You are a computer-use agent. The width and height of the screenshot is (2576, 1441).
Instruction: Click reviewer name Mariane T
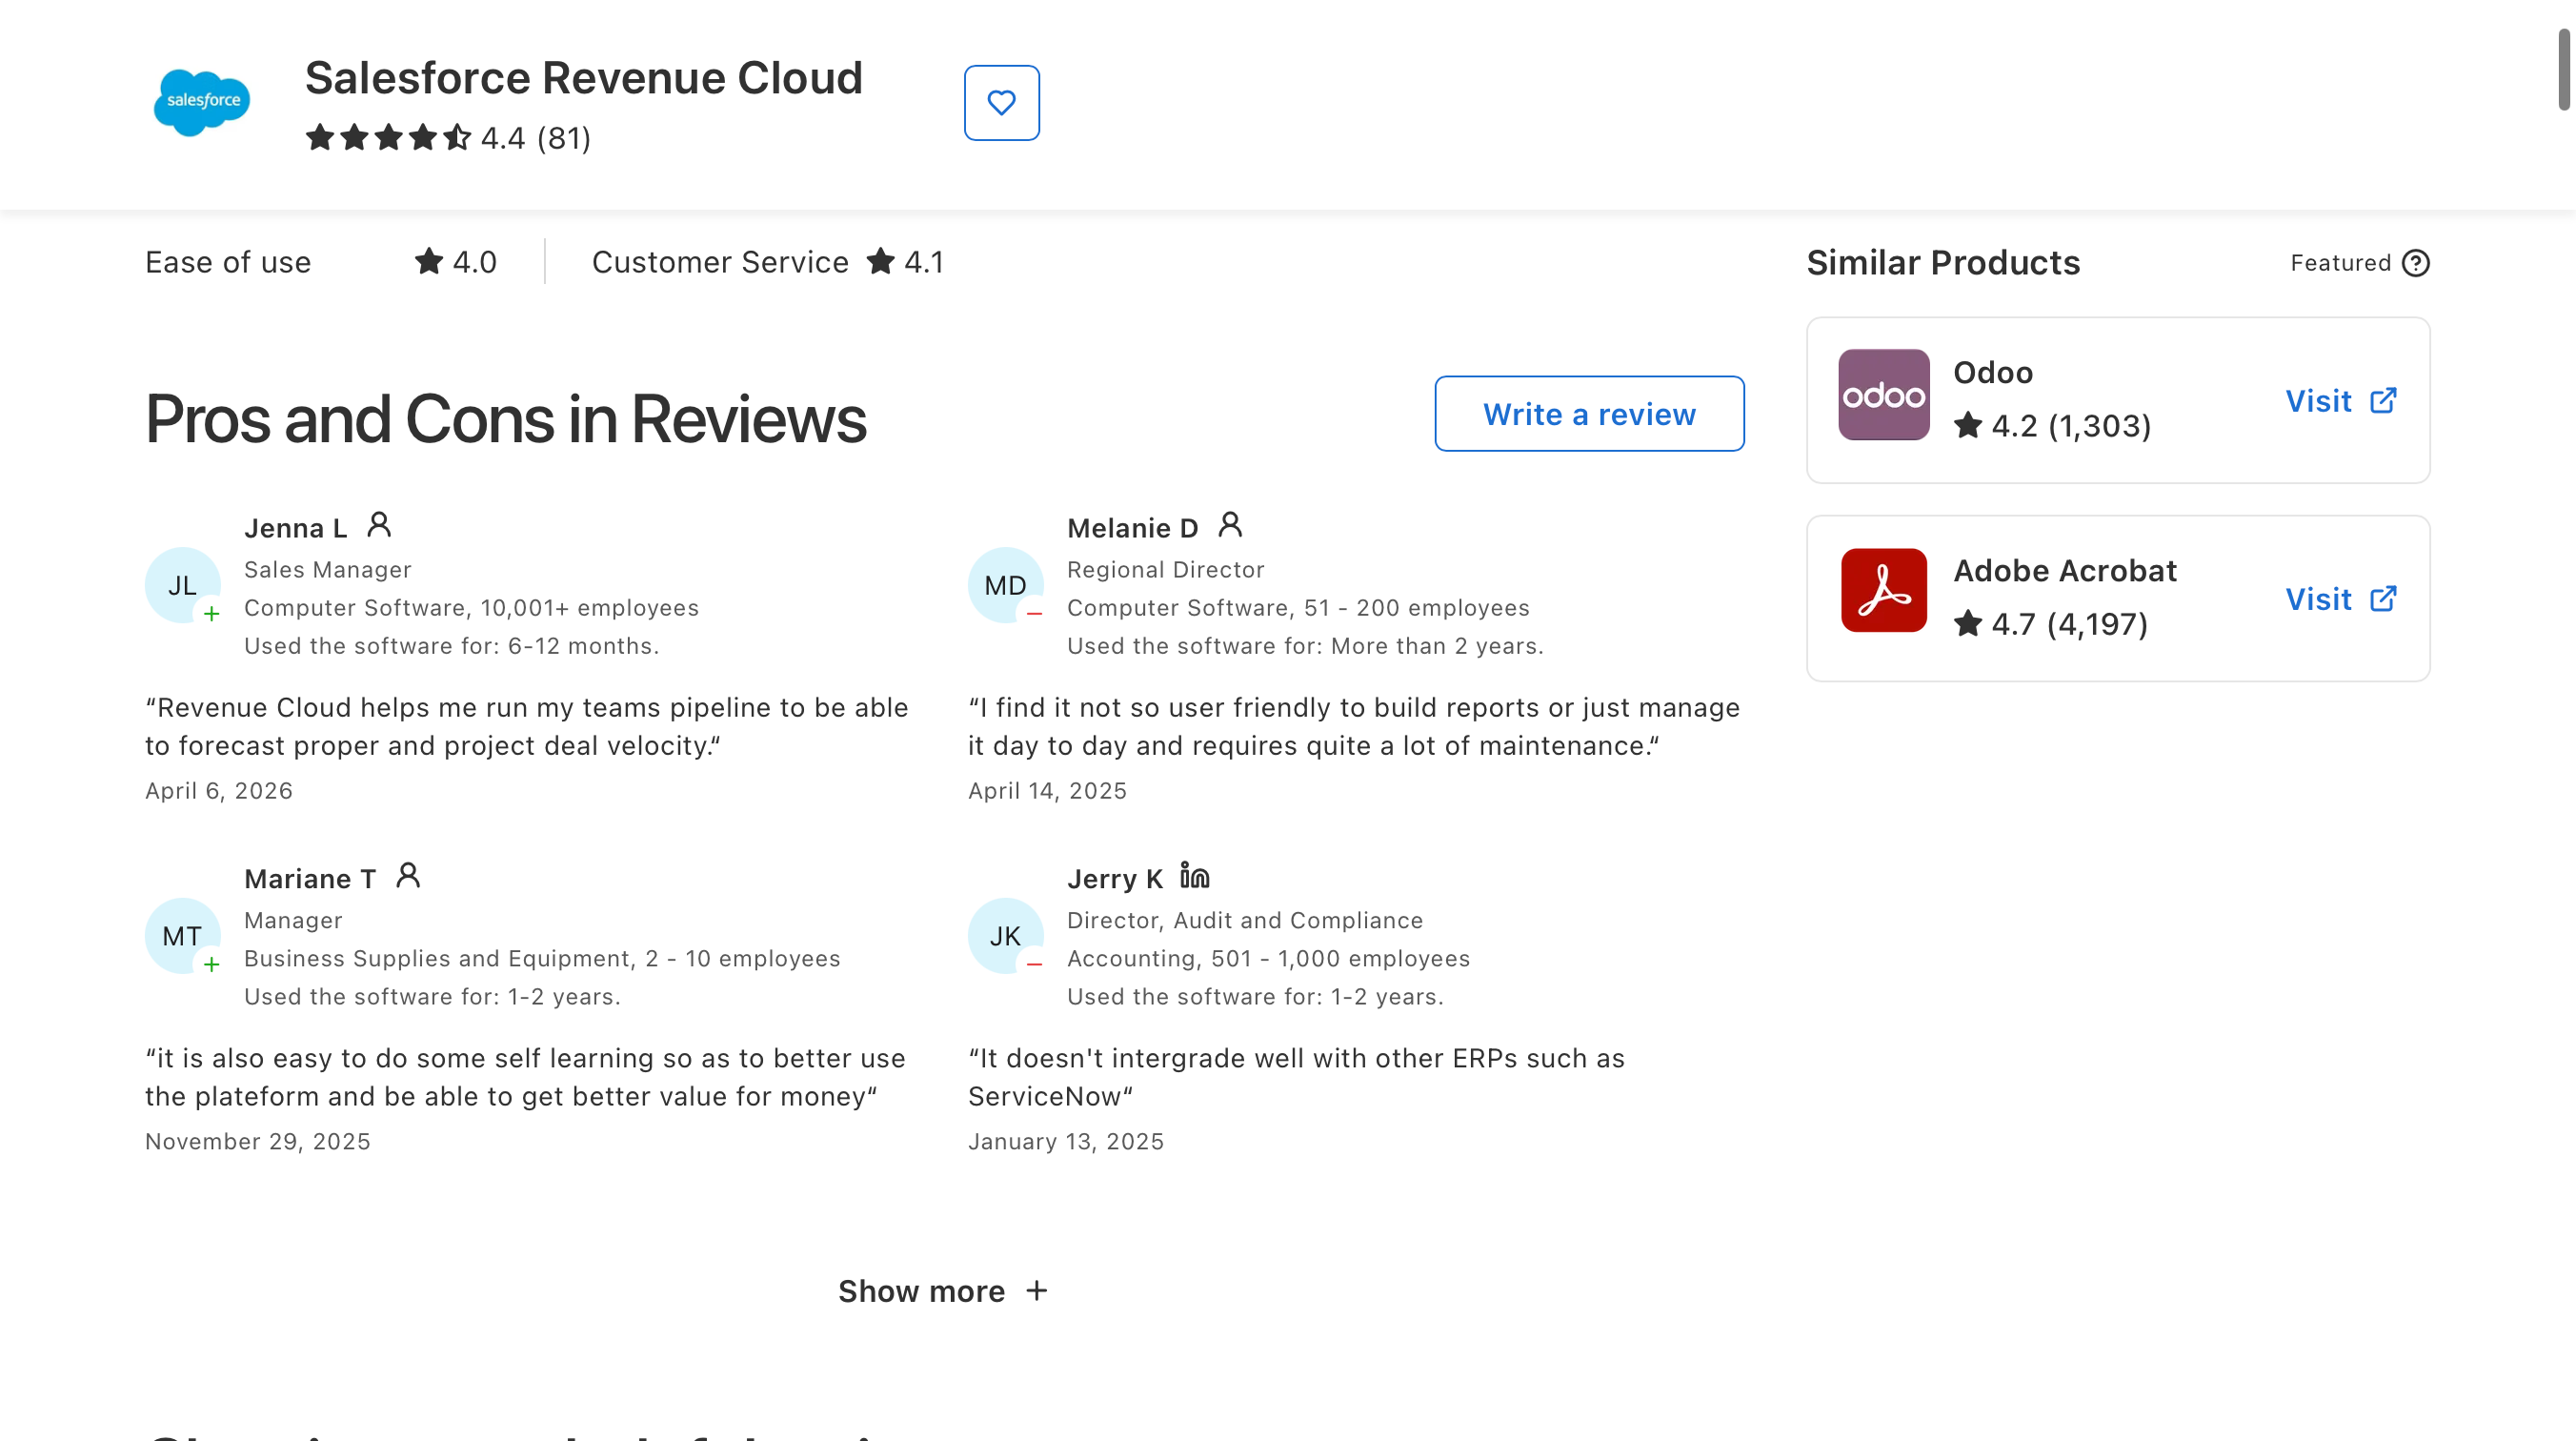click(310, 879)
